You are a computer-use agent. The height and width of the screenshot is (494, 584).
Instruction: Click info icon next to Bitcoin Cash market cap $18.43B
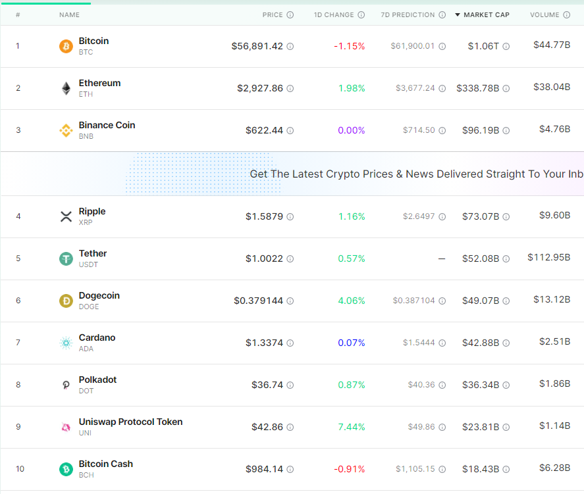click(x=506, y=469)
